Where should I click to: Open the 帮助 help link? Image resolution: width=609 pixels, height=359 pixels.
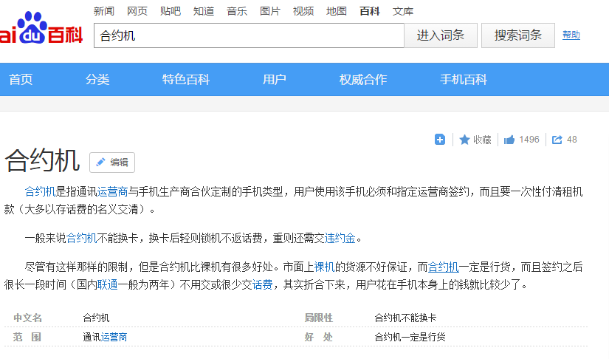(571, 35)
